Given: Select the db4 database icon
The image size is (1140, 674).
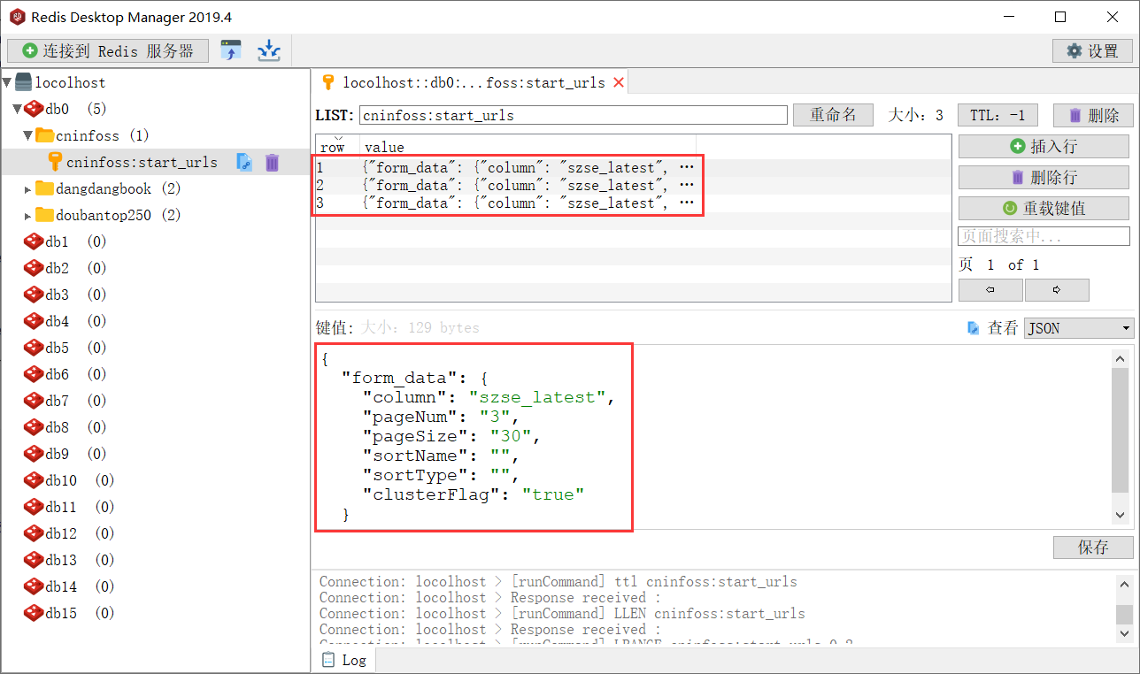Looking at the screenshot, I should click(34, 321).
